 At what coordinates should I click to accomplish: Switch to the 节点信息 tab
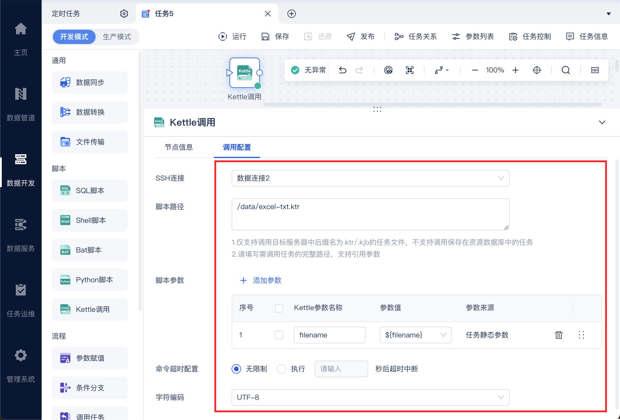[179, 147]
